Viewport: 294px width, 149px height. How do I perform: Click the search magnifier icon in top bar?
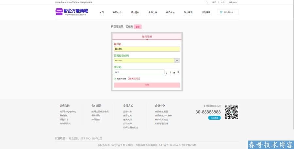(206, 2)
